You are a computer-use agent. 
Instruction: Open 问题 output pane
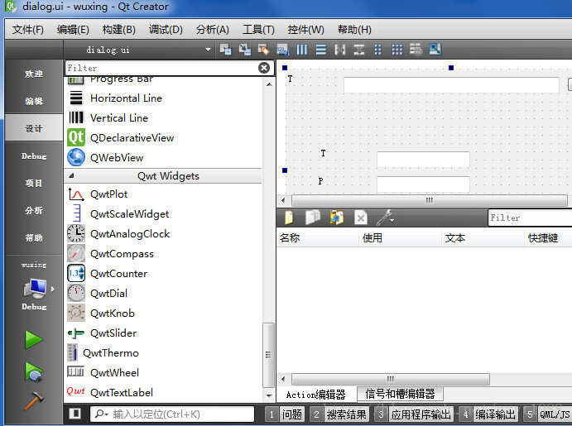pos(285,414)
